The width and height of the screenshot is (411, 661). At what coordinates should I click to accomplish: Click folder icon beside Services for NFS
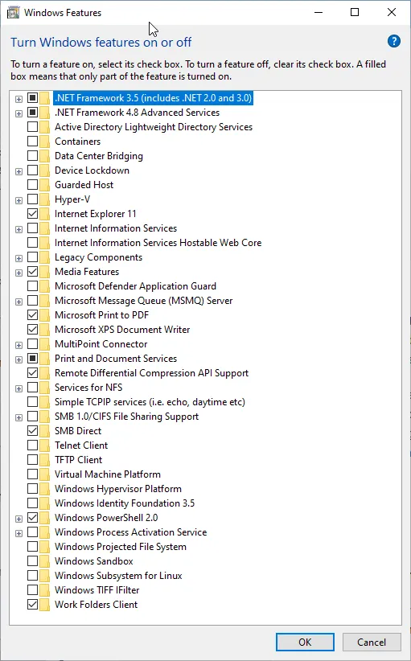tap(45, 388)
